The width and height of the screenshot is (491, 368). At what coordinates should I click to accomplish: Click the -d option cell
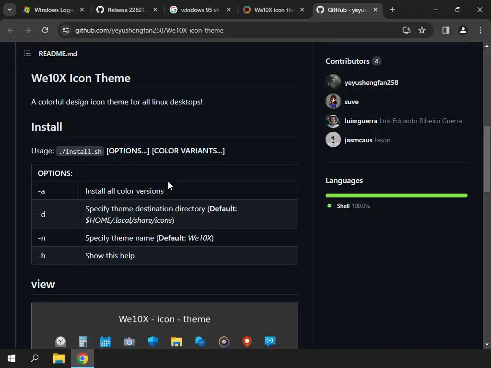[55, 214]
